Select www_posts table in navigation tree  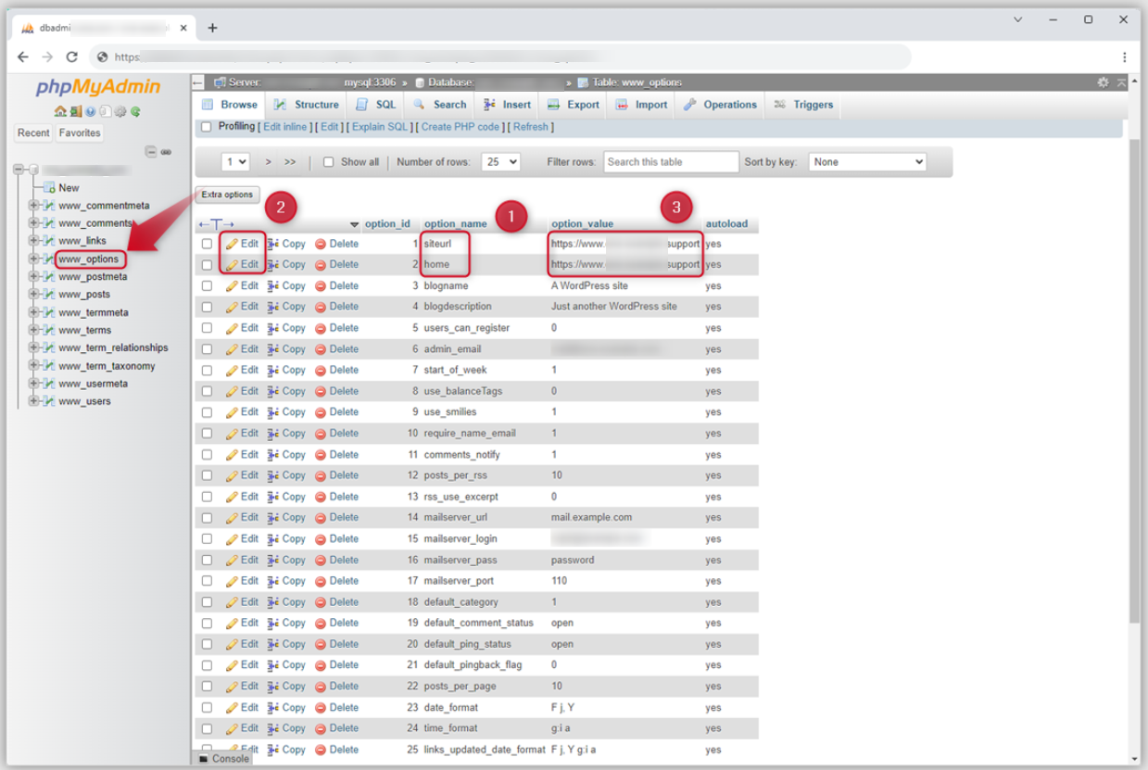pos(84,295)
